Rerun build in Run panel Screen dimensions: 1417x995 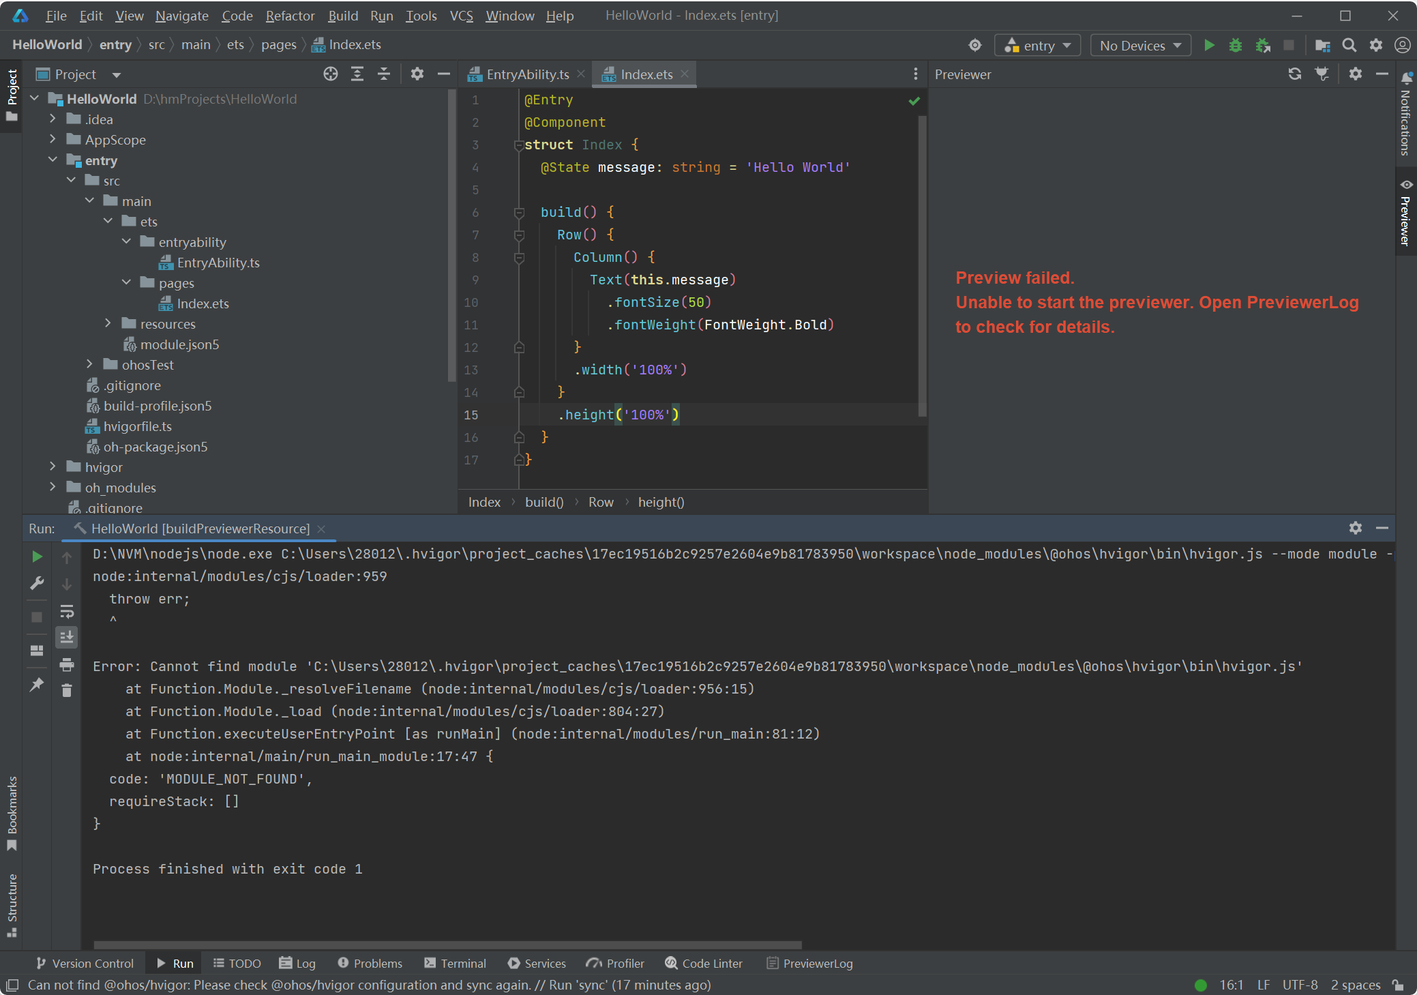pos(37,557)
